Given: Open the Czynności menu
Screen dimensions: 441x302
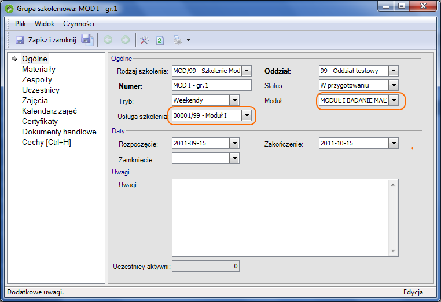Looking at the screenshot, I should tap(79, 24).
